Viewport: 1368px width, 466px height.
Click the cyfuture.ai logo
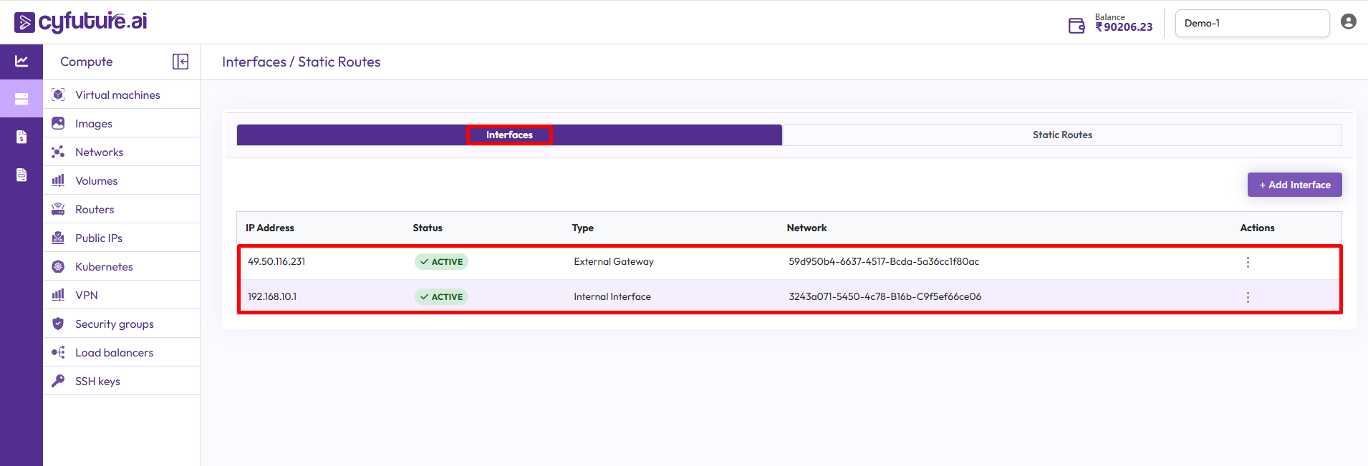click(x=81, y=22)
